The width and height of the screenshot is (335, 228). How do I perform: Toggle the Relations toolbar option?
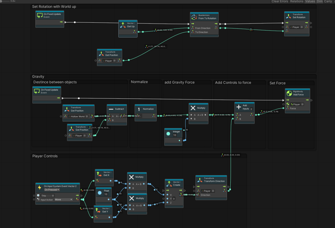click(297, 1)
